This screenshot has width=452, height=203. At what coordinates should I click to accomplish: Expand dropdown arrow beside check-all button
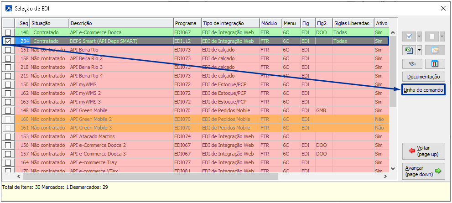(419, 37)
